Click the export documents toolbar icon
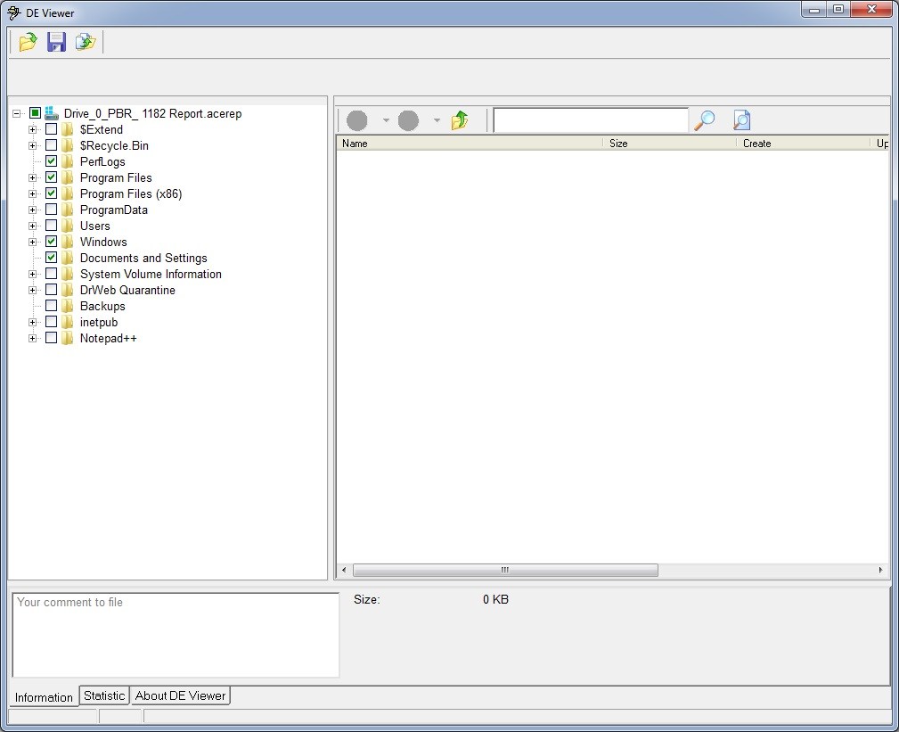899x732 pixels. pos(85,42)
